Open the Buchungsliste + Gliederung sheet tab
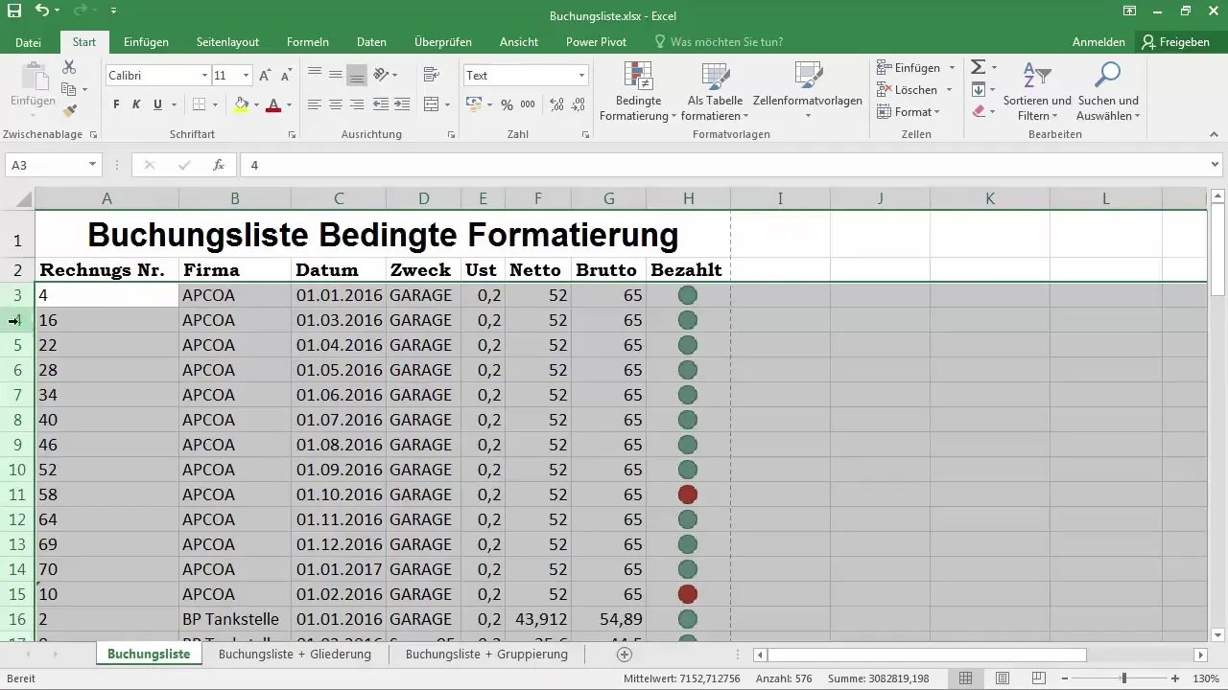1228x690 pixels. 295,655
